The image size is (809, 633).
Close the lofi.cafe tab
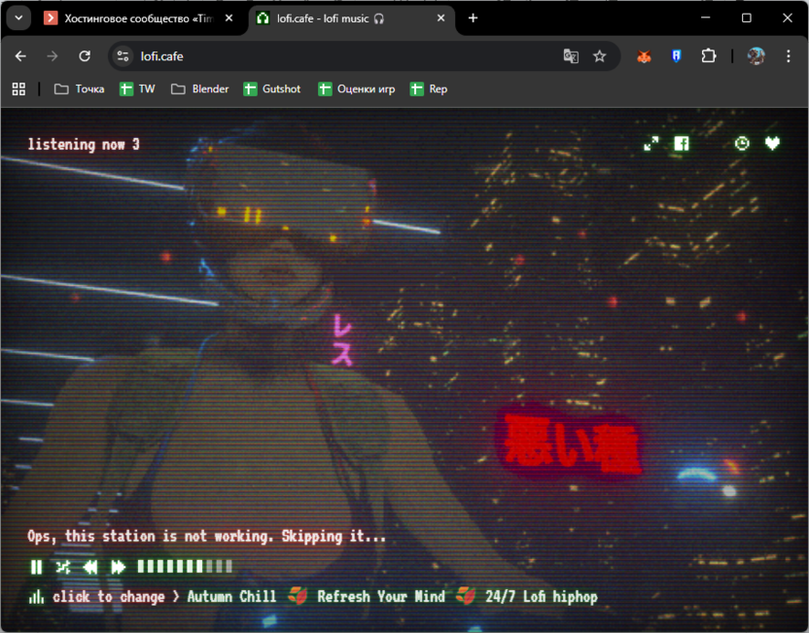(x=441, y=18)
